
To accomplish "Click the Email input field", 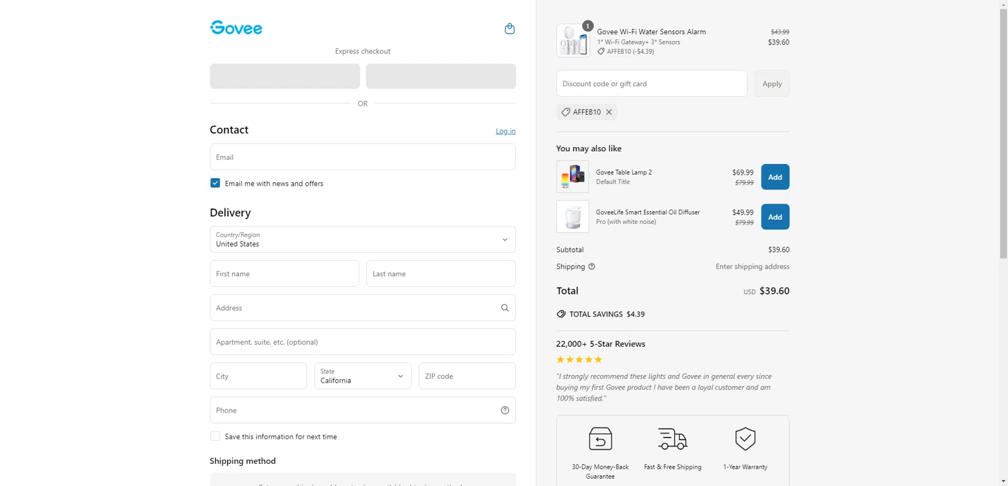I will (x=362, y=157).
